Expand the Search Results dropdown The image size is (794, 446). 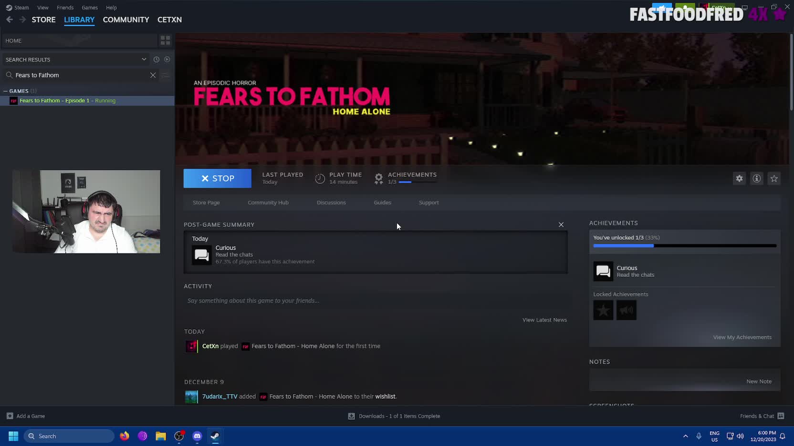(144, 60)
